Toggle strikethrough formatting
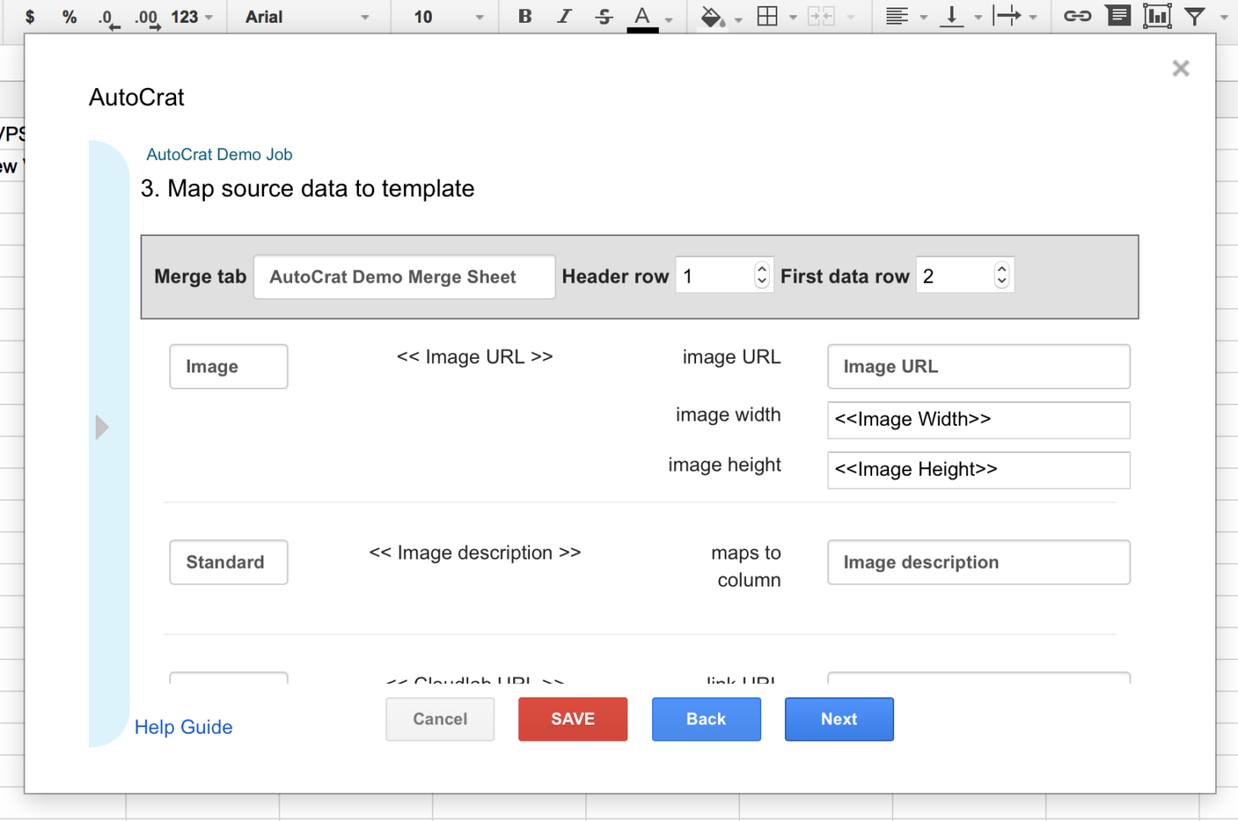The width and height of the screenshot is (1238, 821). (x=604, y=16)
